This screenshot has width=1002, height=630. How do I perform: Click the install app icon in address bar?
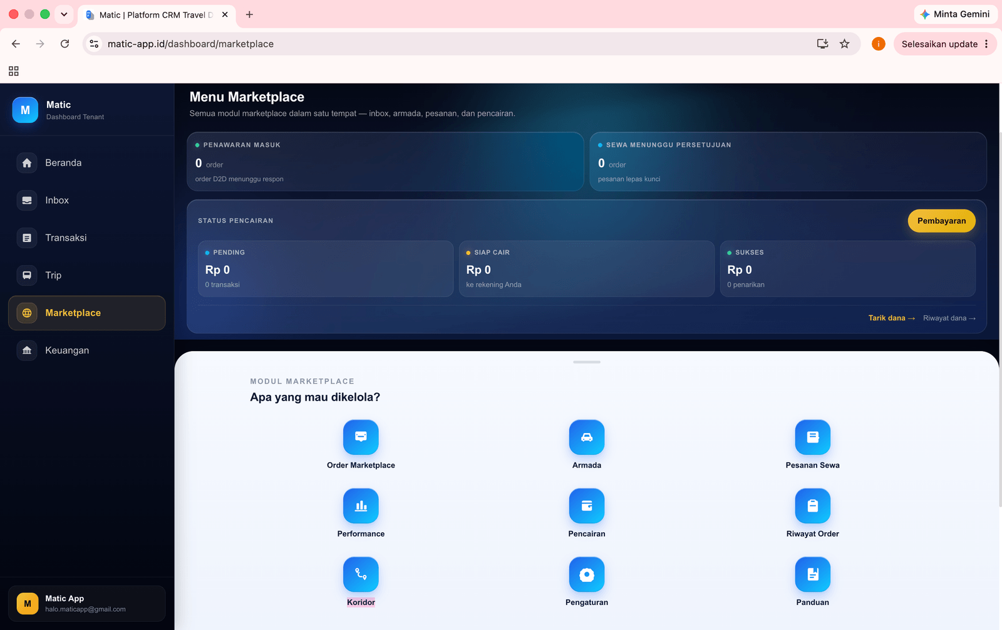[823, 44]
